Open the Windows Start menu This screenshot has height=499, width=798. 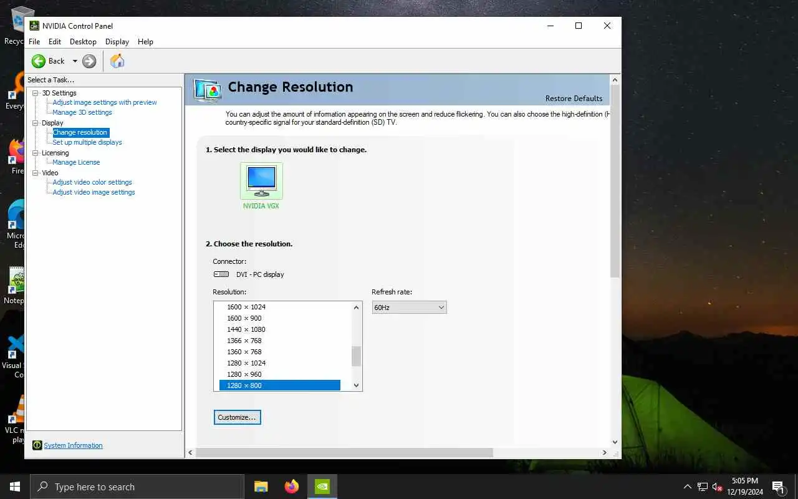(x=15, y=487)
